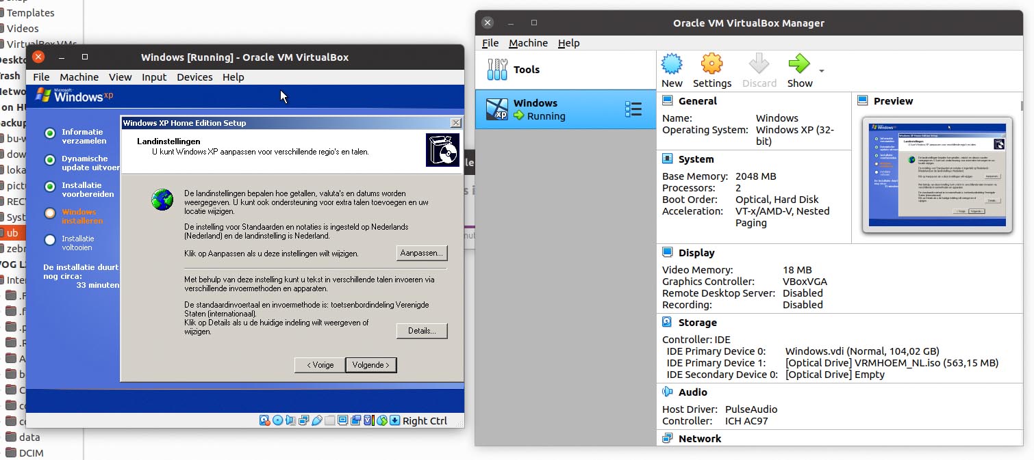Click the < Vorige button
The image size is (1034, 460).
click(320, 365)
